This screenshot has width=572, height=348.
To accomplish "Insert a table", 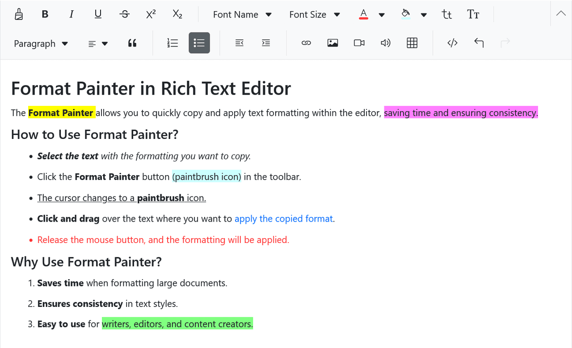I will (412, 43).
